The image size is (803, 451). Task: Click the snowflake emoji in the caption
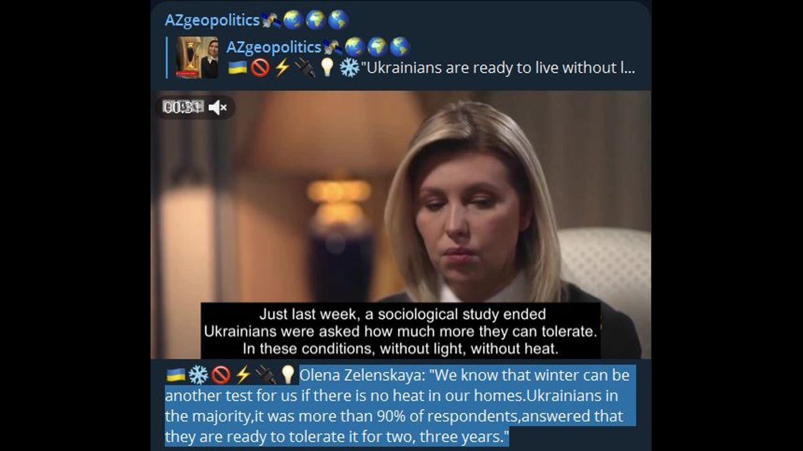coord(198,375)
